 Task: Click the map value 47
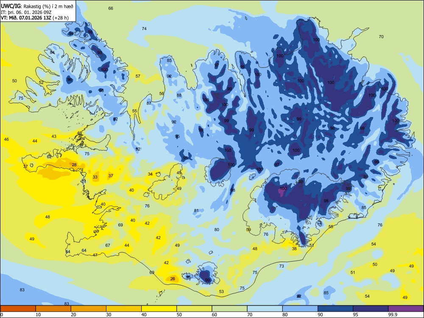click(x=95, y=255)
